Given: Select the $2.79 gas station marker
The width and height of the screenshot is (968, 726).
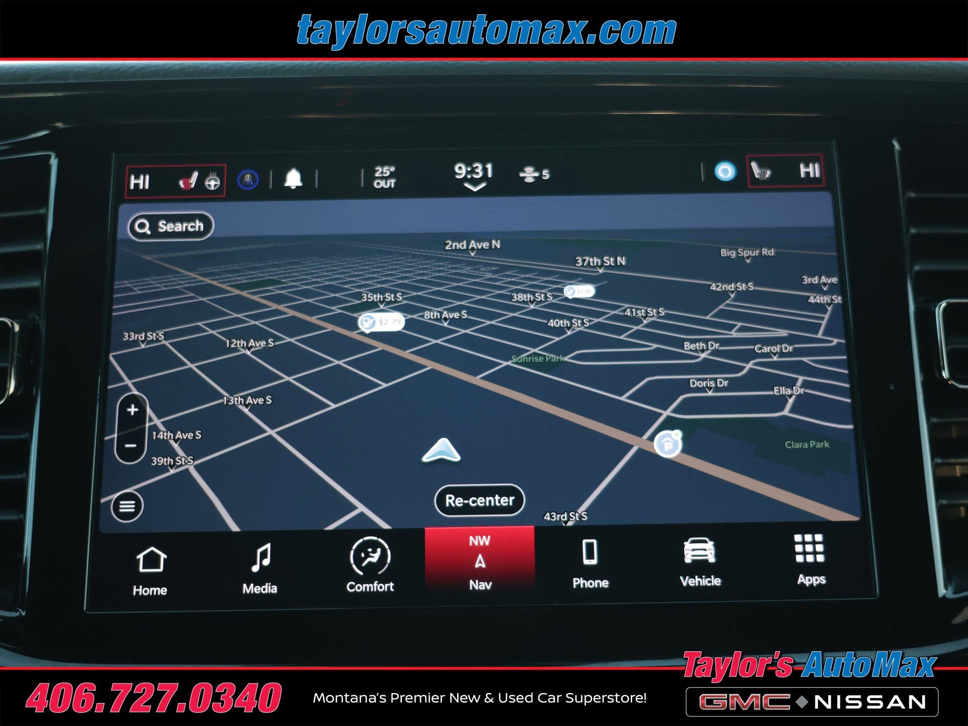Looking at the screenshot, I should point(381,322).
